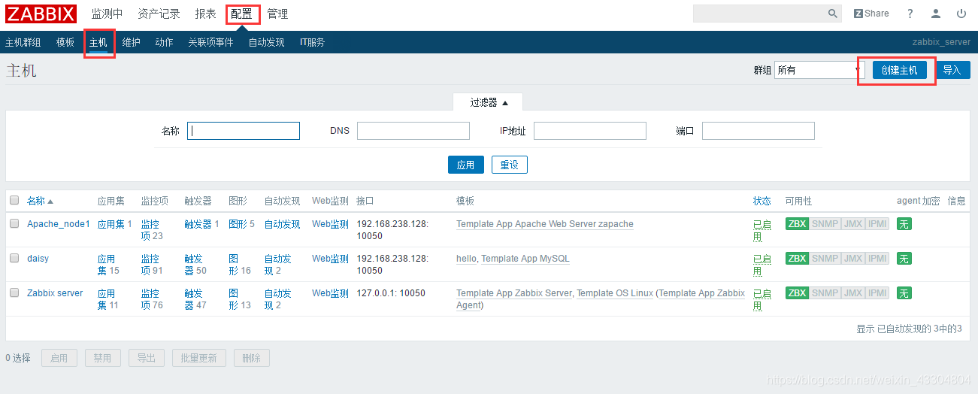Go to IT服务 submenu
This screenshot has width=978, height=394.
312,42
